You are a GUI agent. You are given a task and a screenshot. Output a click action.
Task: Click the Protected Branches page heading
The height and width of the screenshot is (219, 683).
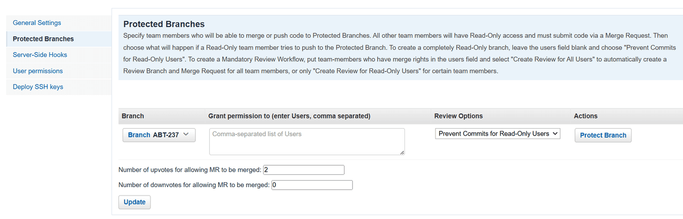[164, 24]
